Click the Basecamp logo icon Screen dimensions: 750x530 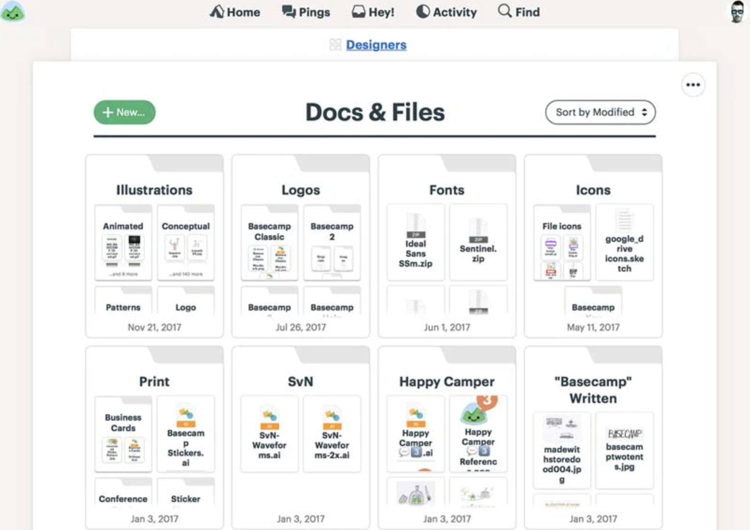[13, 12]
